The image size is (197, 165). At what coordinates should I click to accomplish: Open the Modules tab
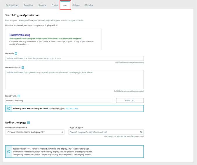tap(89, 5)
